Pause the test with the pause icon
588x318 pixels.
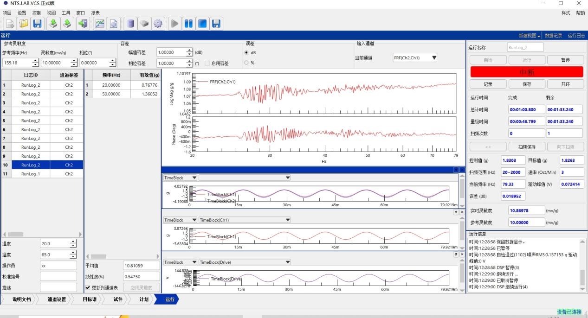[188, 23]
